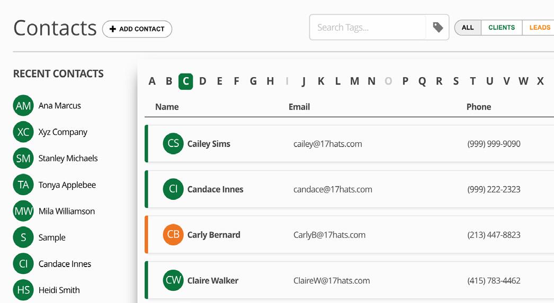Screen dimensions: 554x303
Task: Click the tag icon beside Search Tags
Action: coord(438,27)
